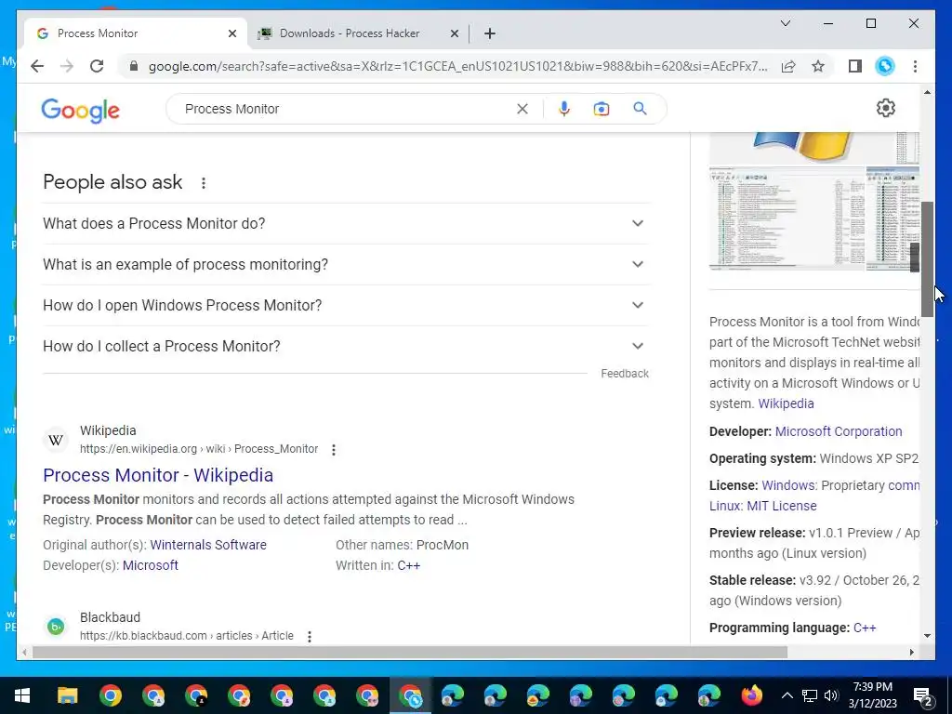Viewport: 952px width, 714px height.
Task: Show hidden system tray icons
Action: point(787,695)
